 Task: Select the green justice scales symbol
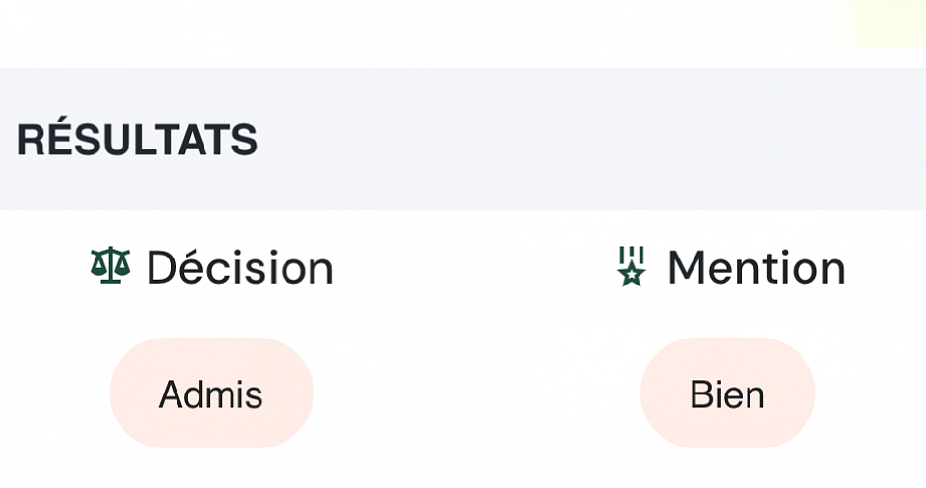tap(110, 266)
